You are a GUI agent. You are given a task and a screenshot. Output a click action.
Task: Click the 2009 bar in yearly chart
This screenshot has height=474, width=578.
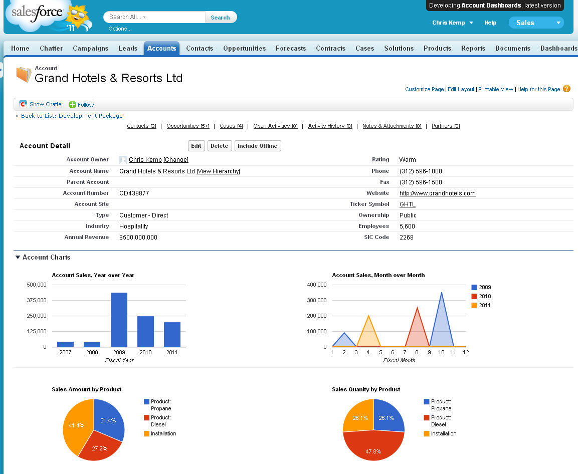[x=119, y=319]
